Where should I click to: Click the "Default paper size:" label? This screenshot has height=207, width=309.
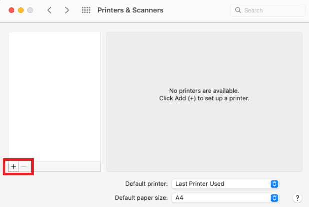pos(141,198)
